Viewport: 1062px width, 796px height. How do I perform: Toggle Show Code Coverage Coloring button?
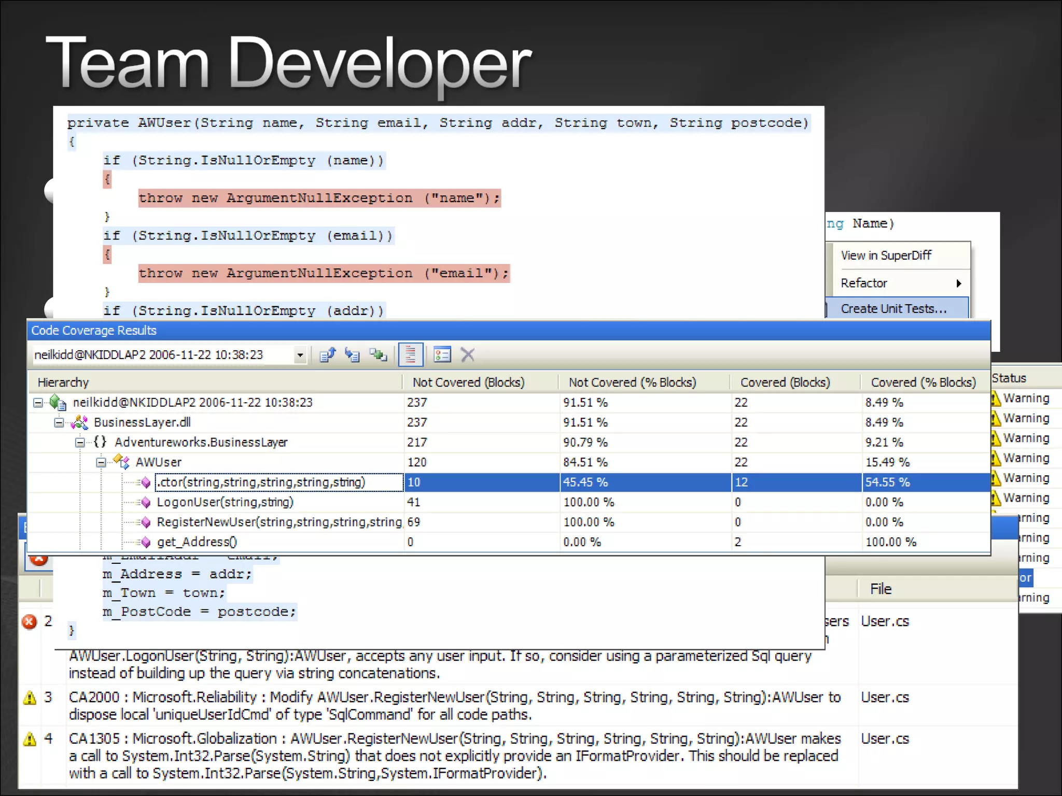click(411, 355)
